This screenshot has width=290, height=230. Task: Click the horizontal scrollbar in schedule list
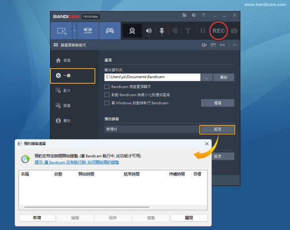click(x=87, y=207)
